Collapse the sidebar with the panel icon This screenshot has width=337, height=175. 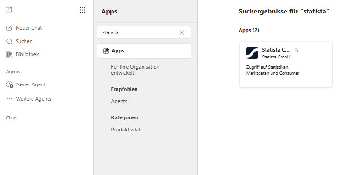point(9,10)
